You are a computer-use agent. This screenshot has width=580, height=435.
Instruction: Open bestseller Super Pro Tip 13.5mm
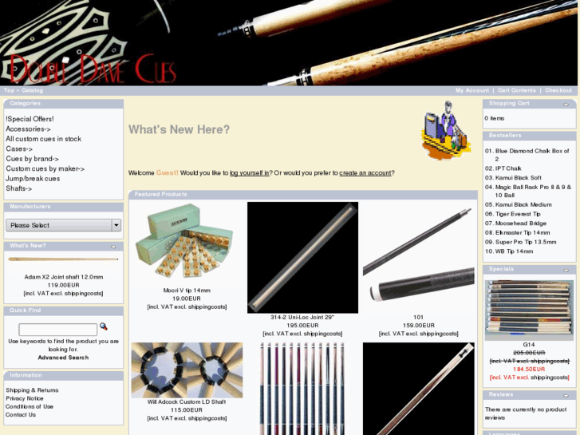pyautogui.click(x=526, y=242)
